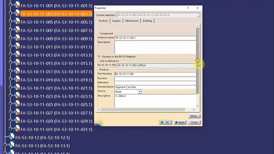Toggle Visualize in the Bill Of Material
The image size is (274, 154).
click(99, 56)
